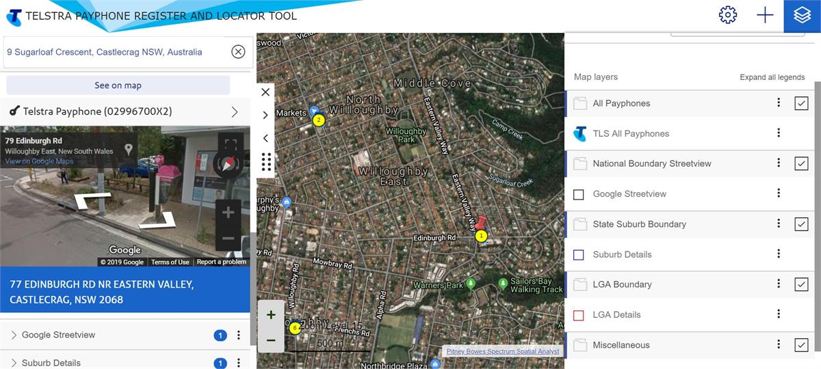This screenshot has height=369, width=821.
Task: Click the 77 Edinburgh Rd address banner
Action: 125,290
